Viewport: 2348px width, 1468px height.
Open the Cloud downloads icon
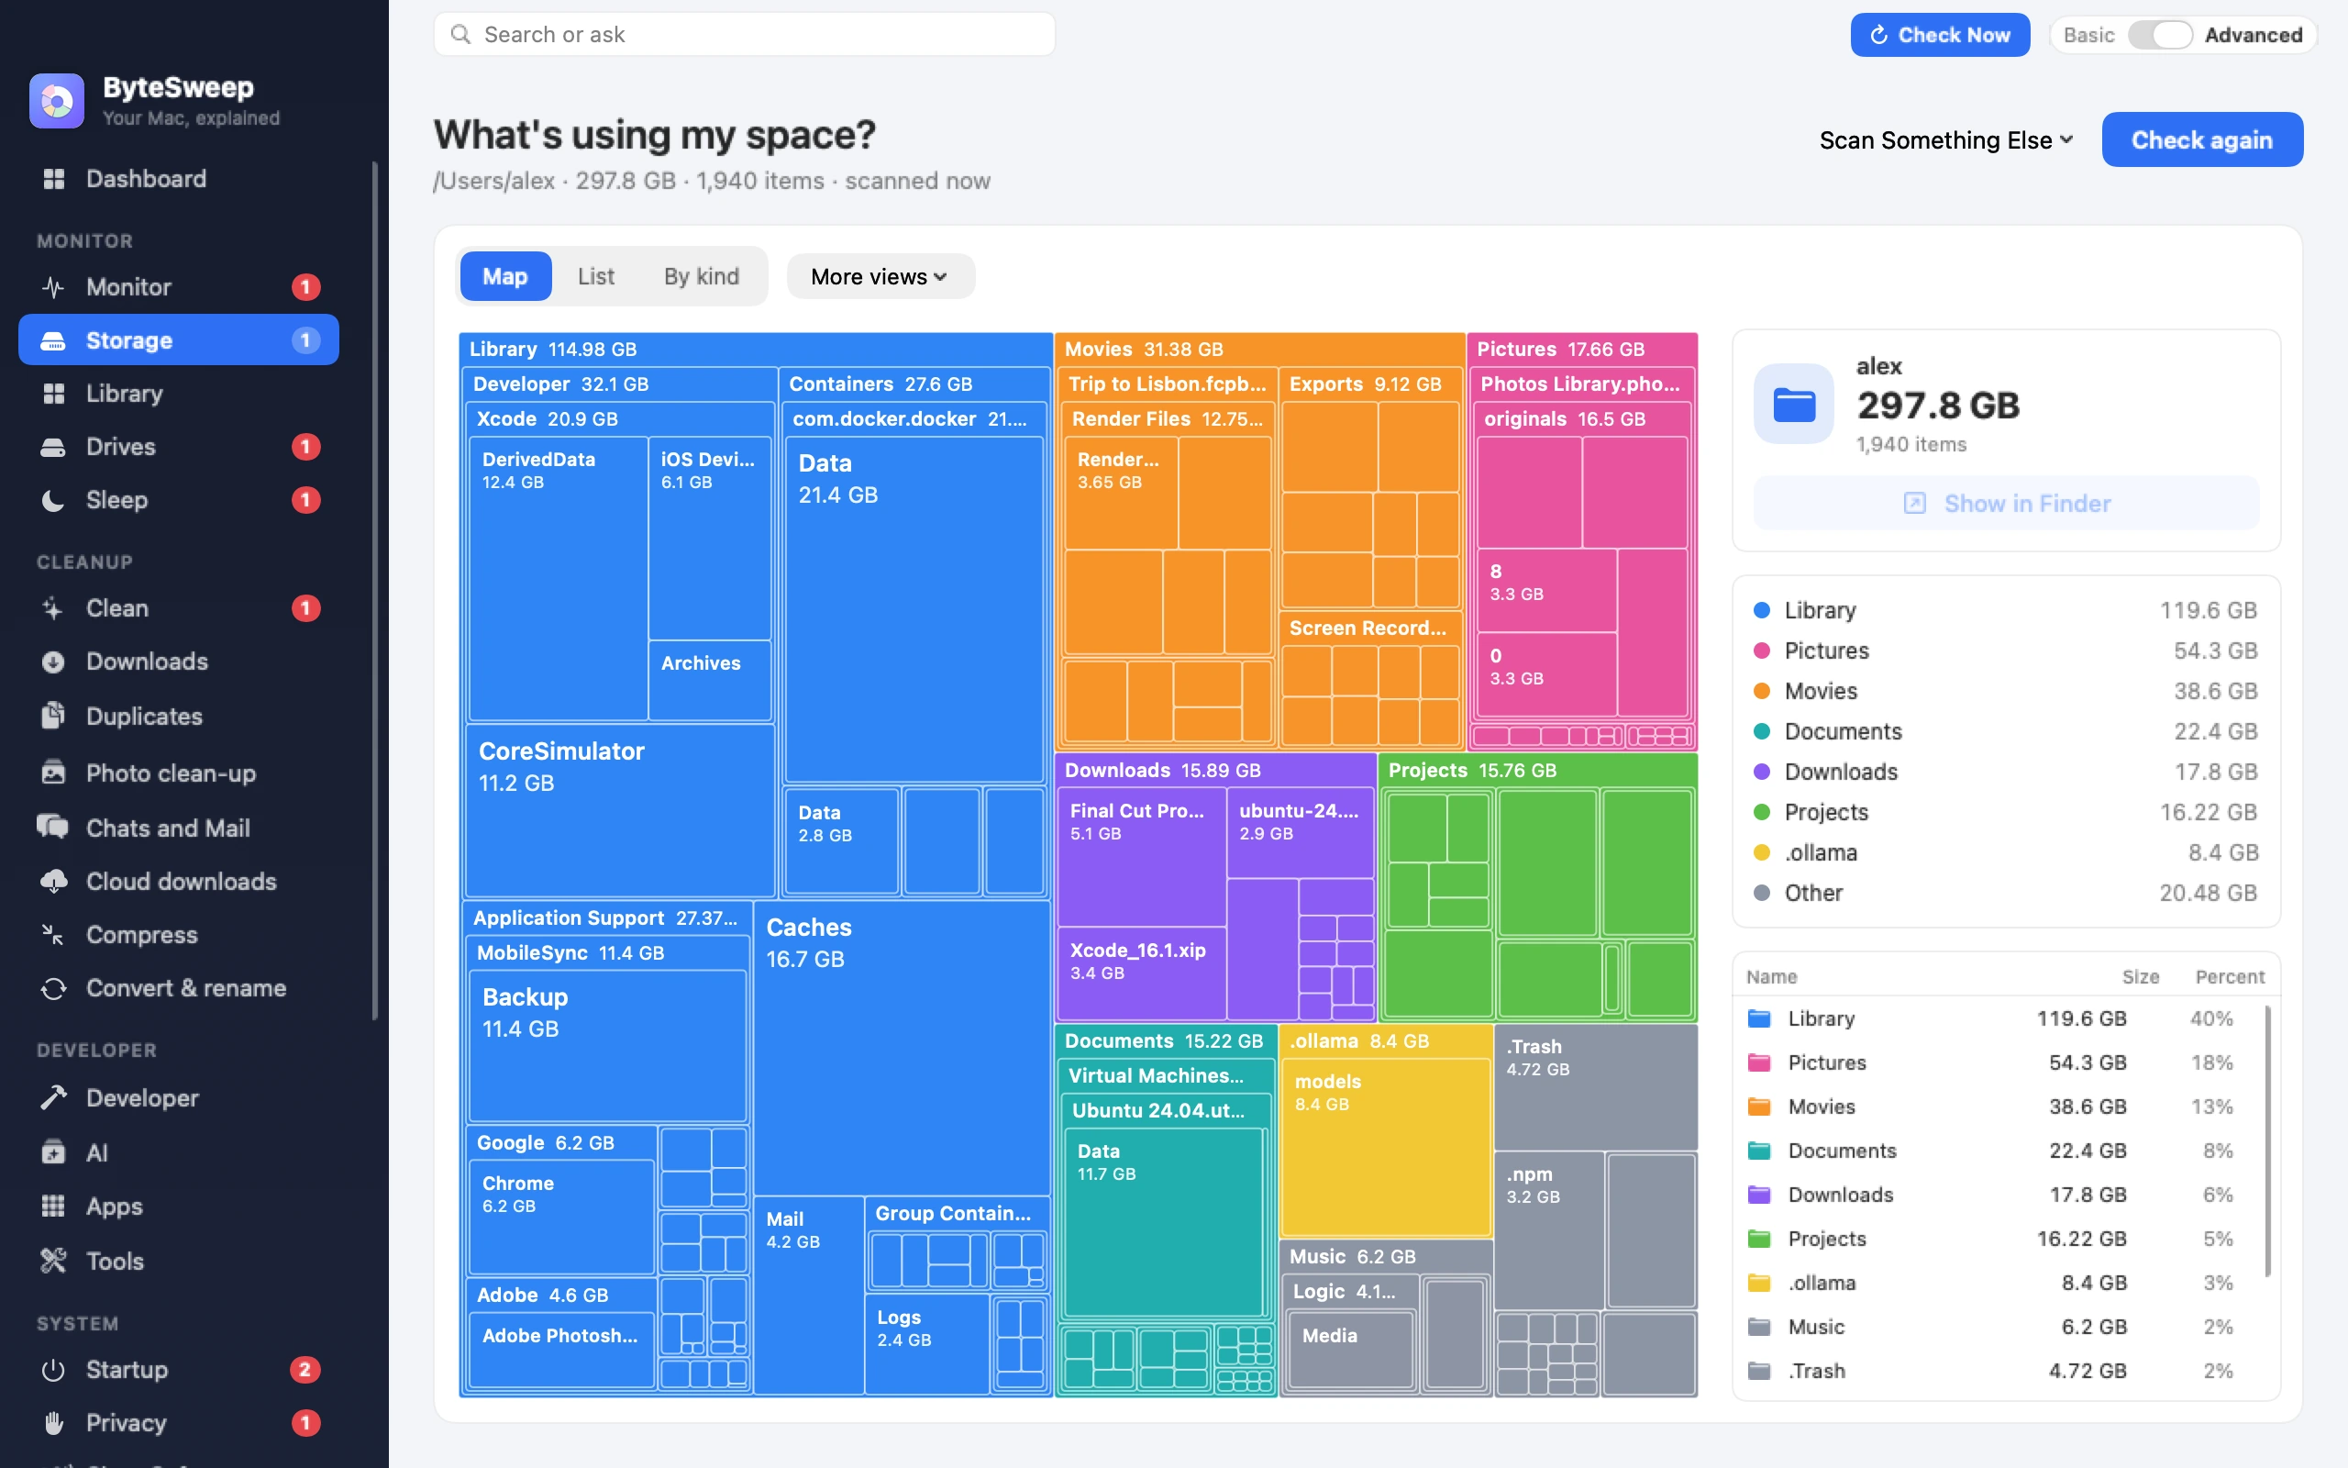(x=53, y=881)
